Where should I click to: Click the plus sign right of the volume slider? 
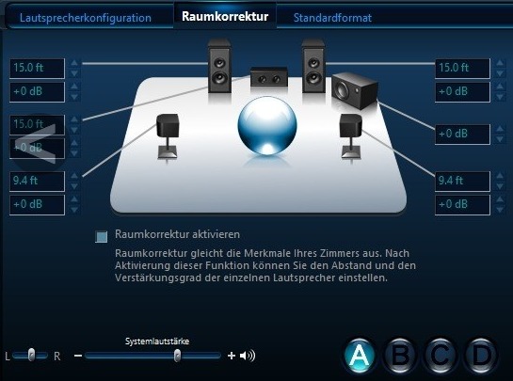[x=232, y=356]
